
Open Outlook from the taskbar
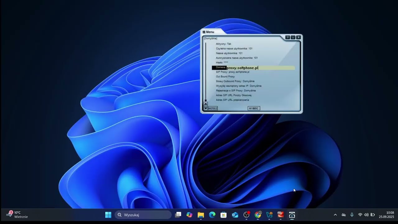(x=235, y=215)
